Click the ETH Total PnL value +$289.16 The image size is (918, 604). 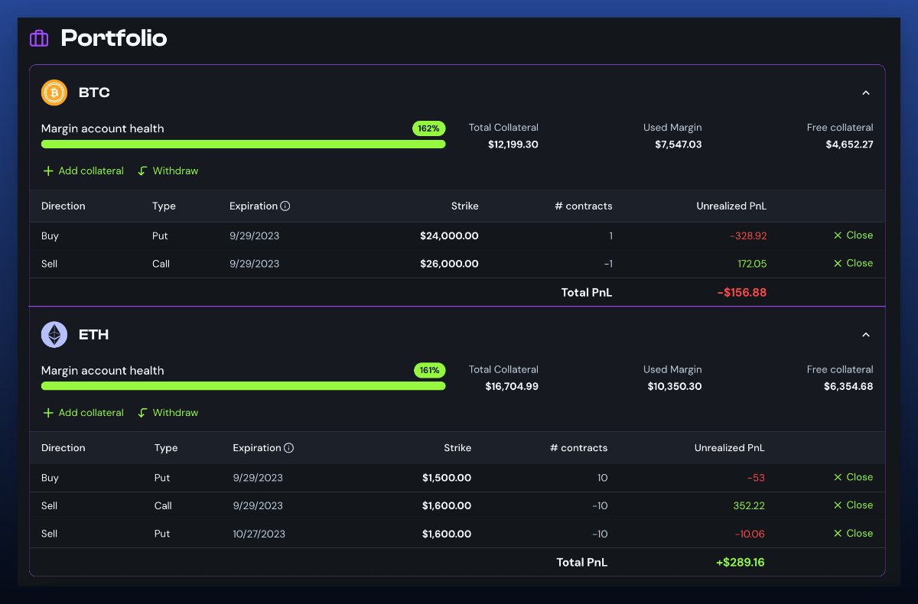(x=740, y=562)
